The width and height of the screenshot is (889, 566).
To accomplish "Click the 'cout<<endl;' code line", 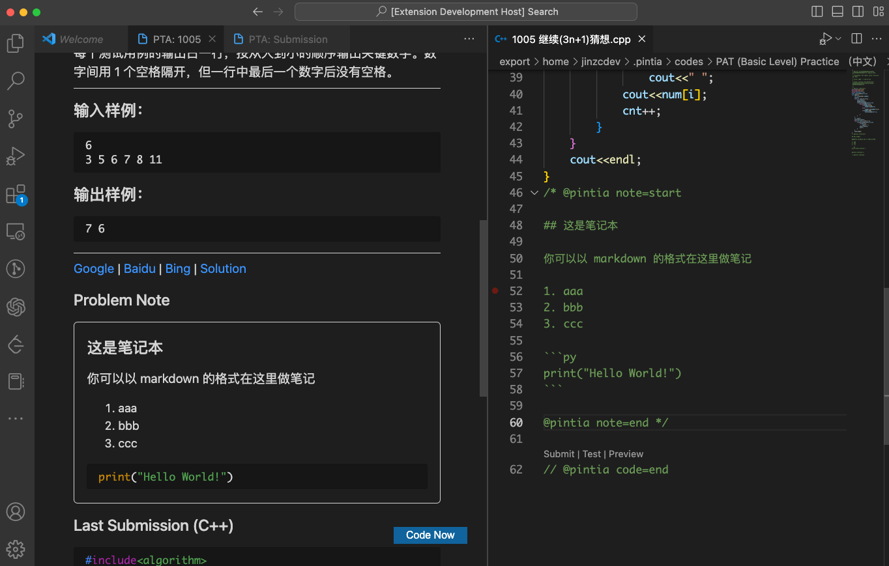I will (x=605, y=160).
